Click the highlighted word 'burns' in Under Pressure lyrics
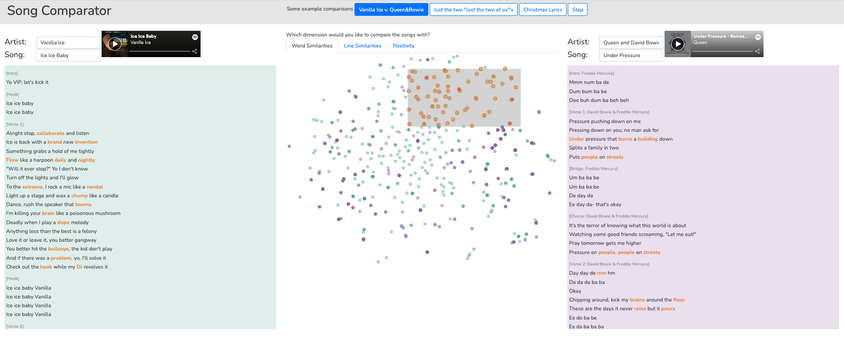The height and width of the screenshot is (338, 844). (625, 139)
